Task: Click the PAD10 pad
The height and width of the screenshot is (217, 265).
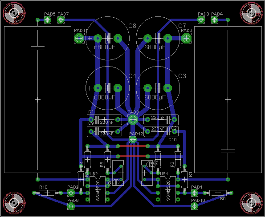Action: pyautogui.click(x=194, y=206)
